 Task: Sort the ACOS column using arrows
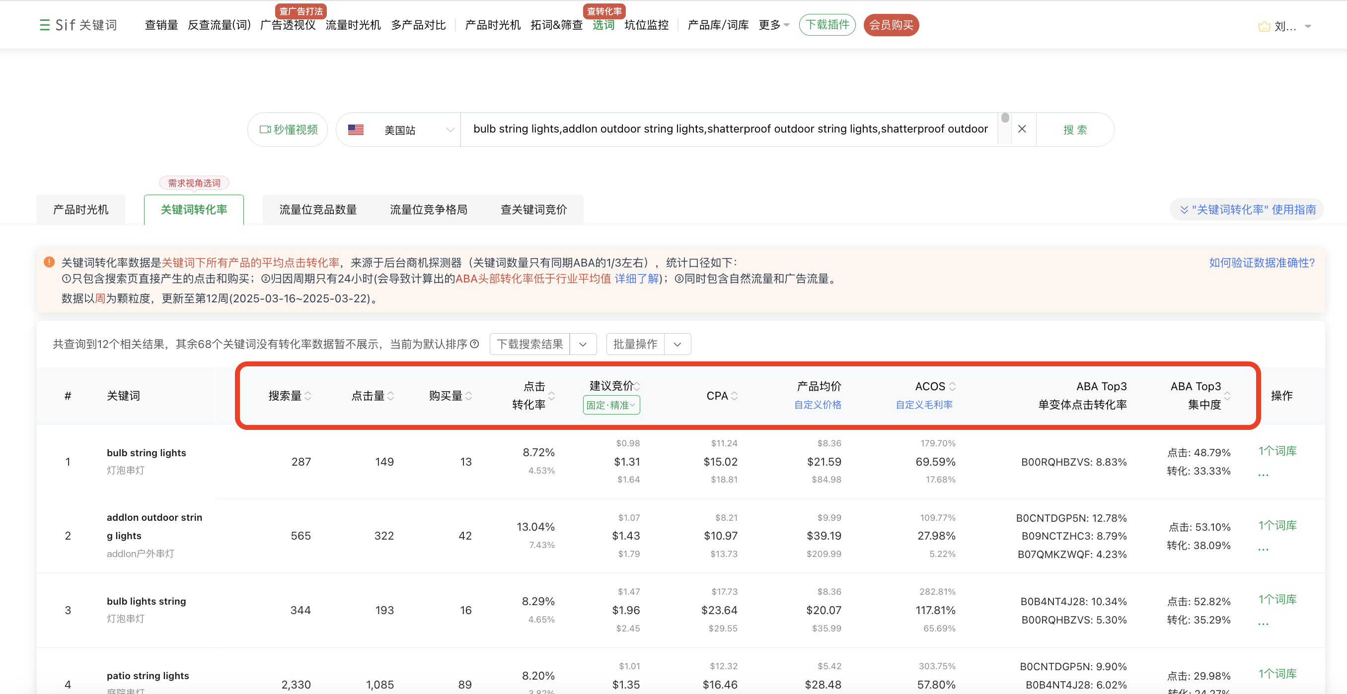952,387
